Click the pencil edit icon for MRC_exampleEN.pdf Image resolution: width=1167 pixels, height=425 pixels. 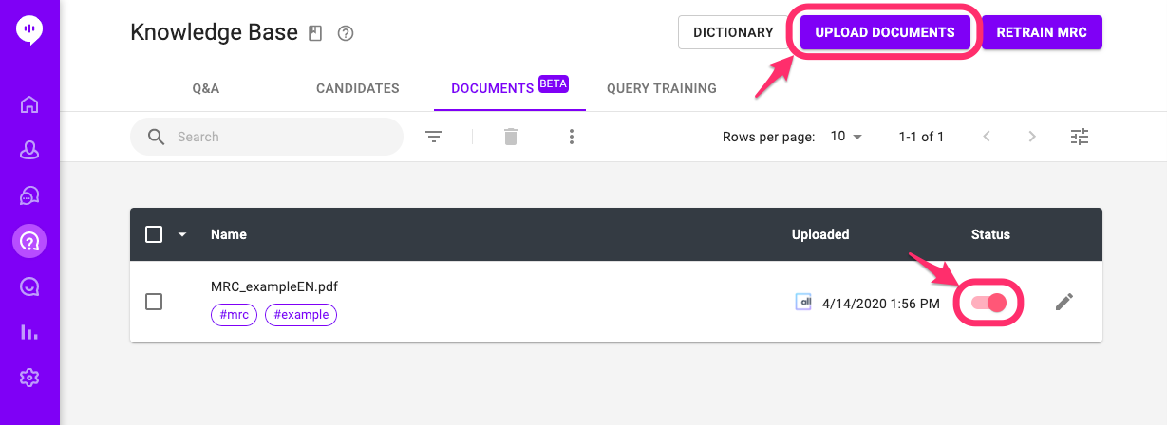(1065, 302)
